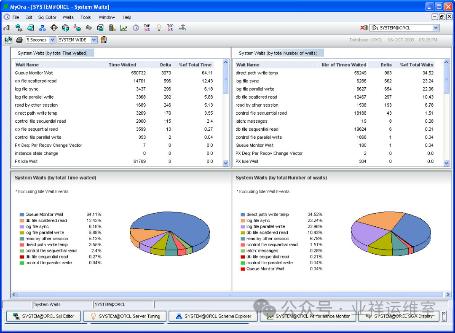This screenshot has width=455, height=333.
Task: Open the Waits menu
Action: click(68, 17)
